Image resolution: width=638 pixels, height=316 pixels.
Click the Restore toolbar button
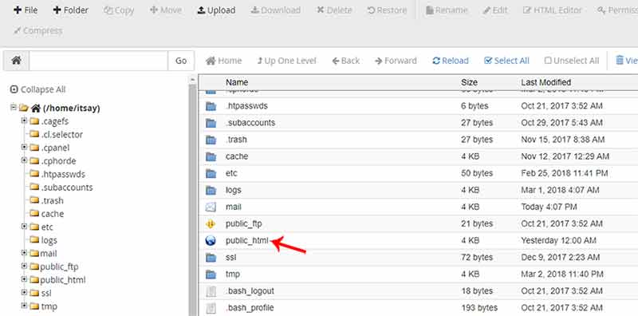click(387, 10)
